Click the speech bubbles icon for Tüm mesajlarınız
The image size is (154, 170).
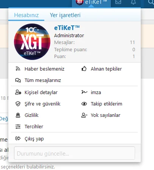coord(18,80)
